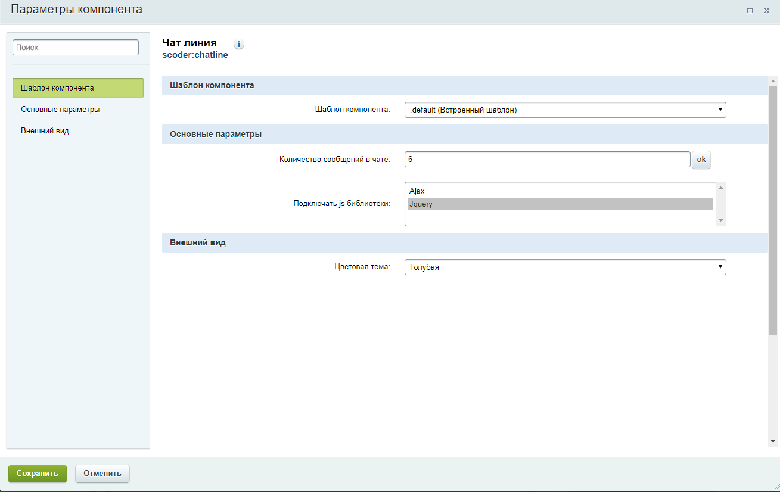This screenshot has height=492, width=780.
Task: Open Внешний вид section from the sidebar
Action: coord(45,130)
